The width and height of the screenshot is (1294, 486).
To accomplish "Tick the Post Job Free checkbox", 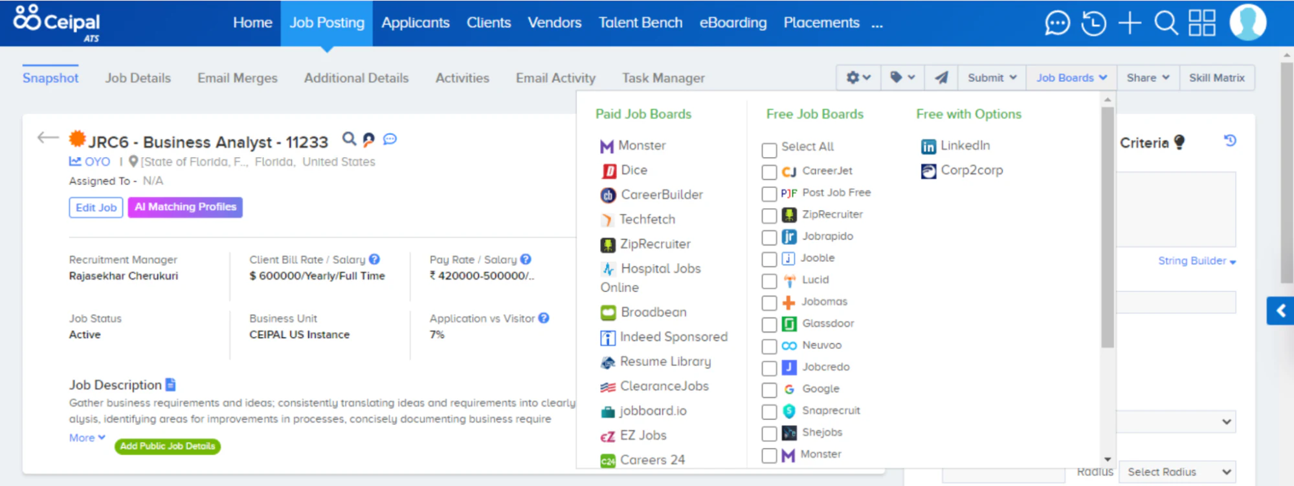I will tap(769, 194).
